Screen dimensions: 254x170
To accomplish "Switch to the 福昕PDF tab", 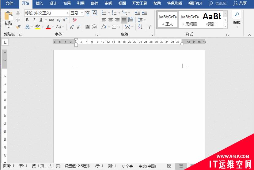I will [195, 3].
